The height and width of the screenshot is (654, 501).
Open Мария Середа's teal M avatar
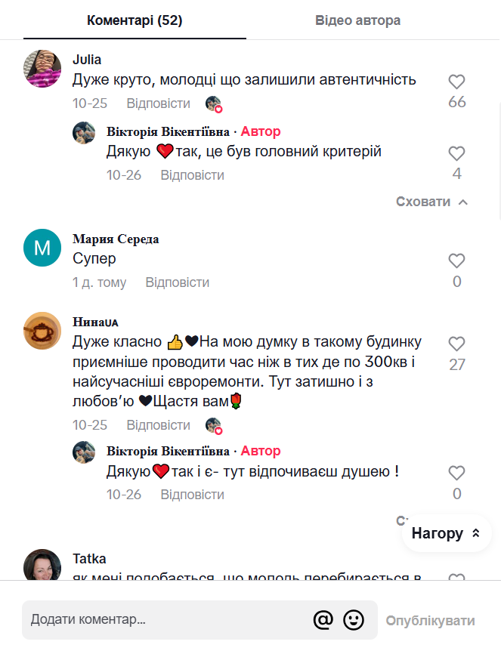[x=42, y=248]
